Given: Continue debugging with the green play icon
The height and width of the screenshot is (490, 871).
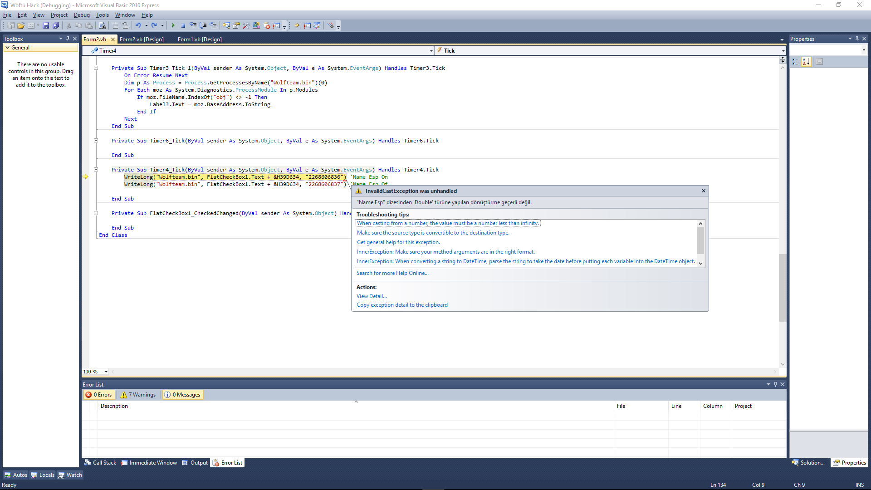Looking at the screenshot, I should [173, 26].
